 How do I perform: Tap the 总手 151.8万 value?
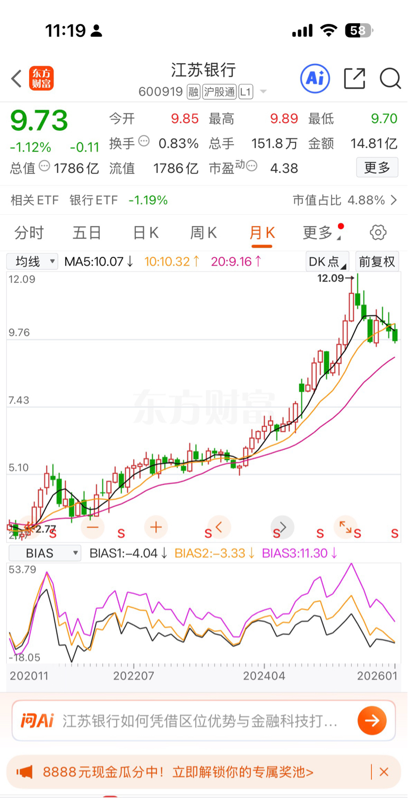274,143
